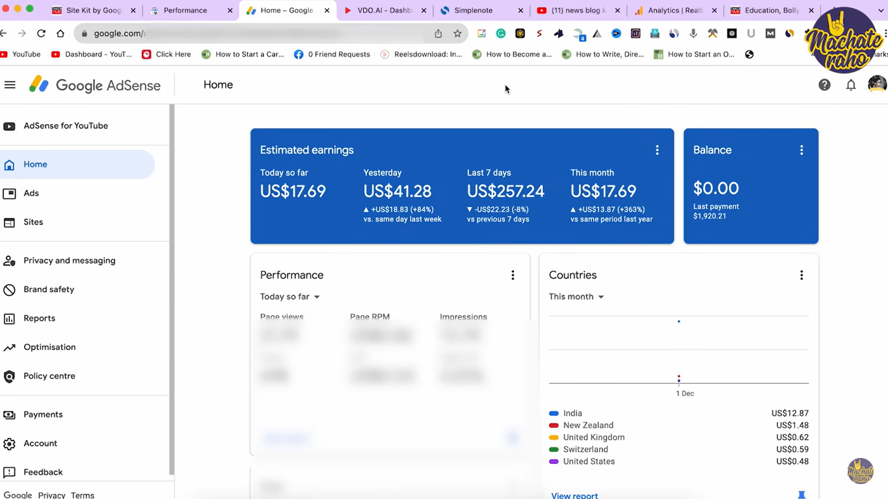
Task: Switch to the Simplenote tab
Action: click(481, 10)
